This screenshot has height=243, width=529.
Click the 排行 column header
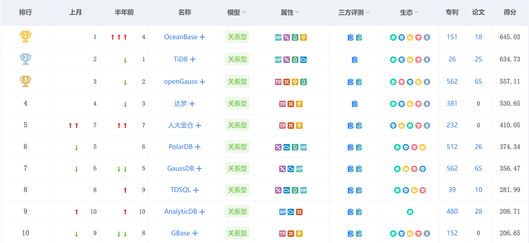point(25,12)
